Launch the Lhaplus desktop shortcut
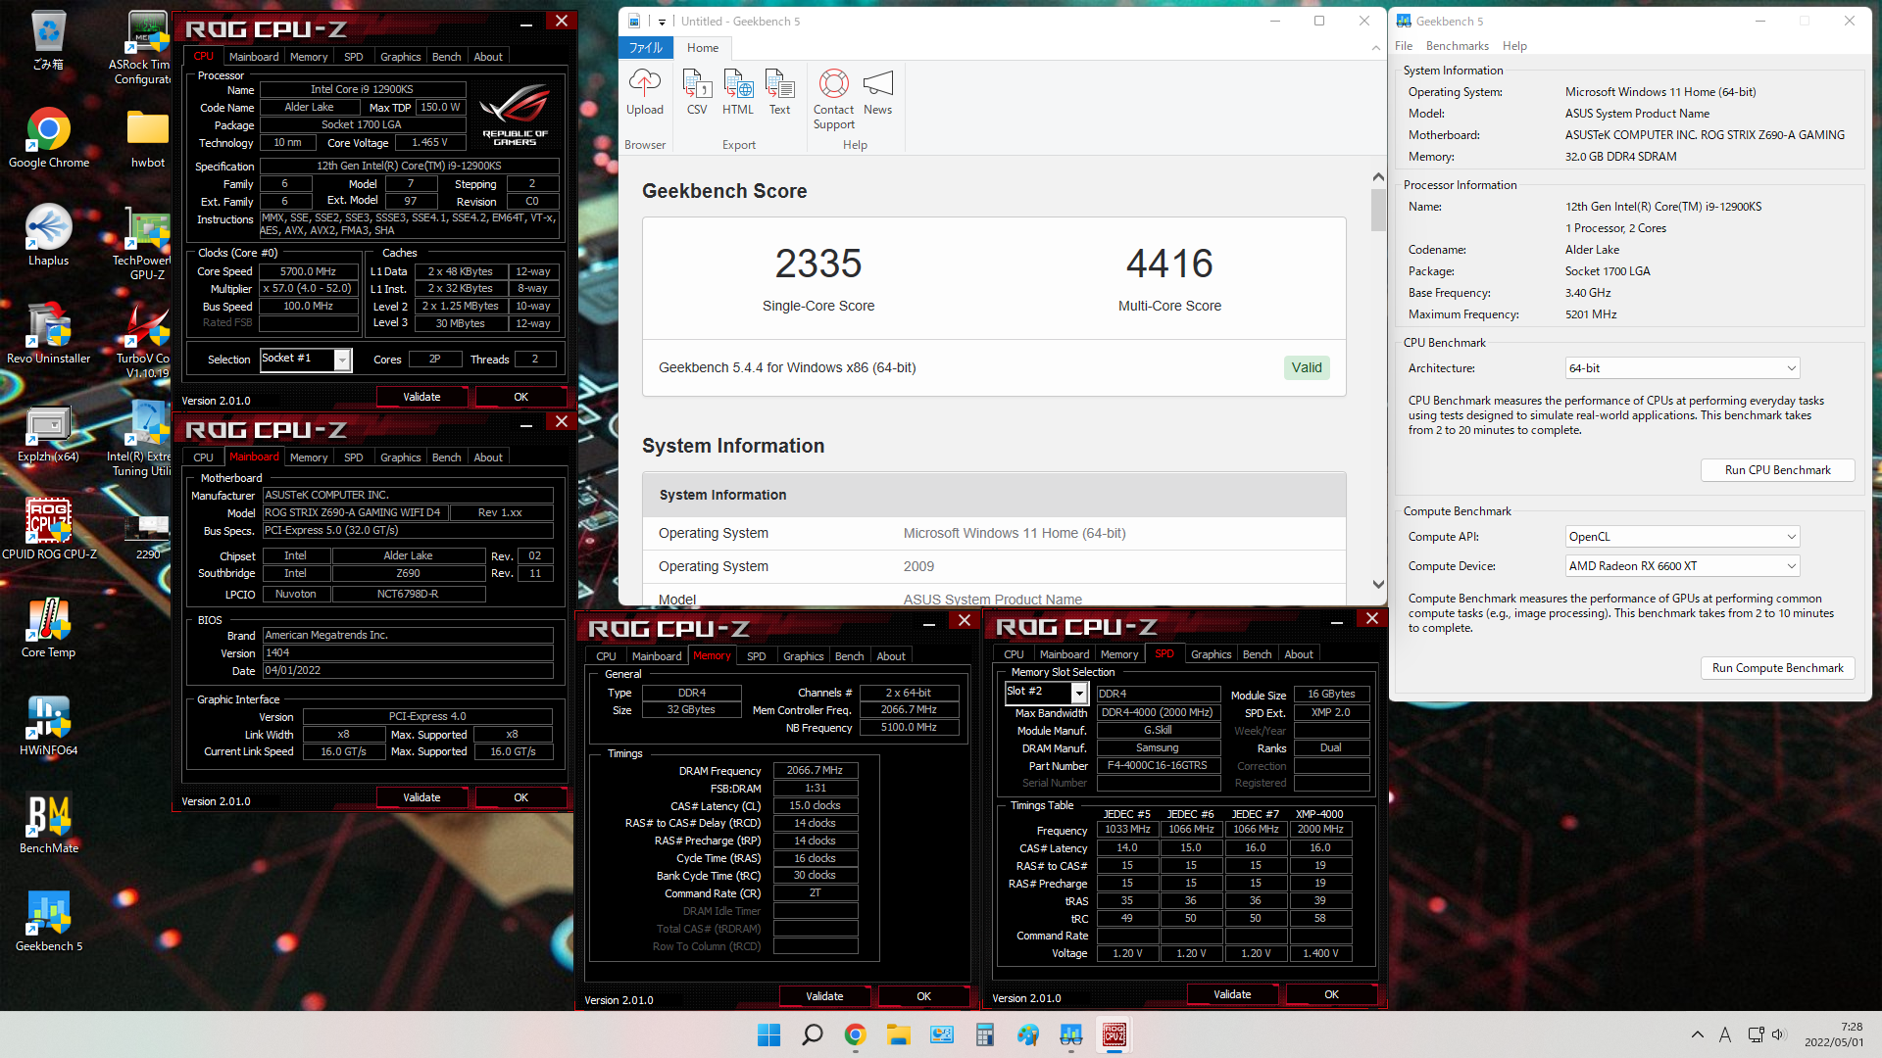The height and width of the screenshot is (1058, 1882). pos(49,236)
